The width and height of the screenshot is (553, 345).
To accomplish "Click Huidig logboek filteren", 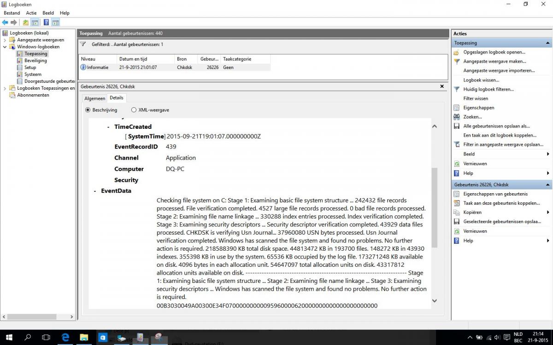I will 488,89.
